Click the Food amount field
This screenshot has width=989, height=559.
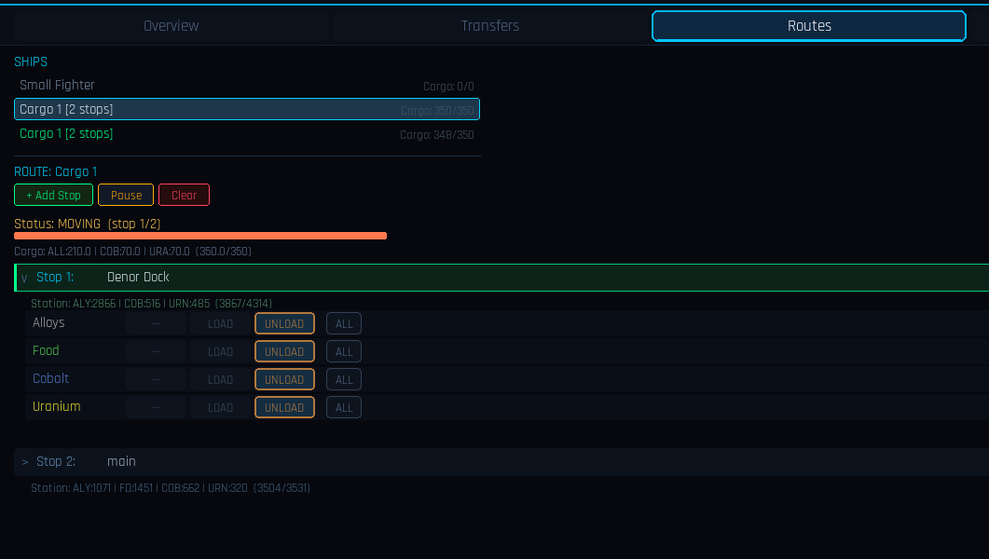156,351
